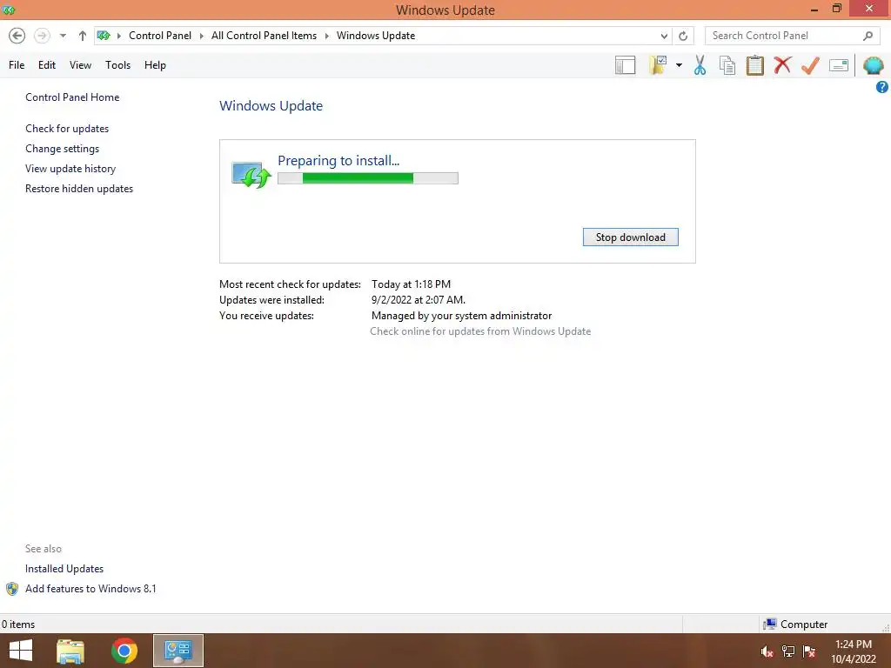Click the network tray icon
Viewport: 891px width, 668px height.
[788, 651]
